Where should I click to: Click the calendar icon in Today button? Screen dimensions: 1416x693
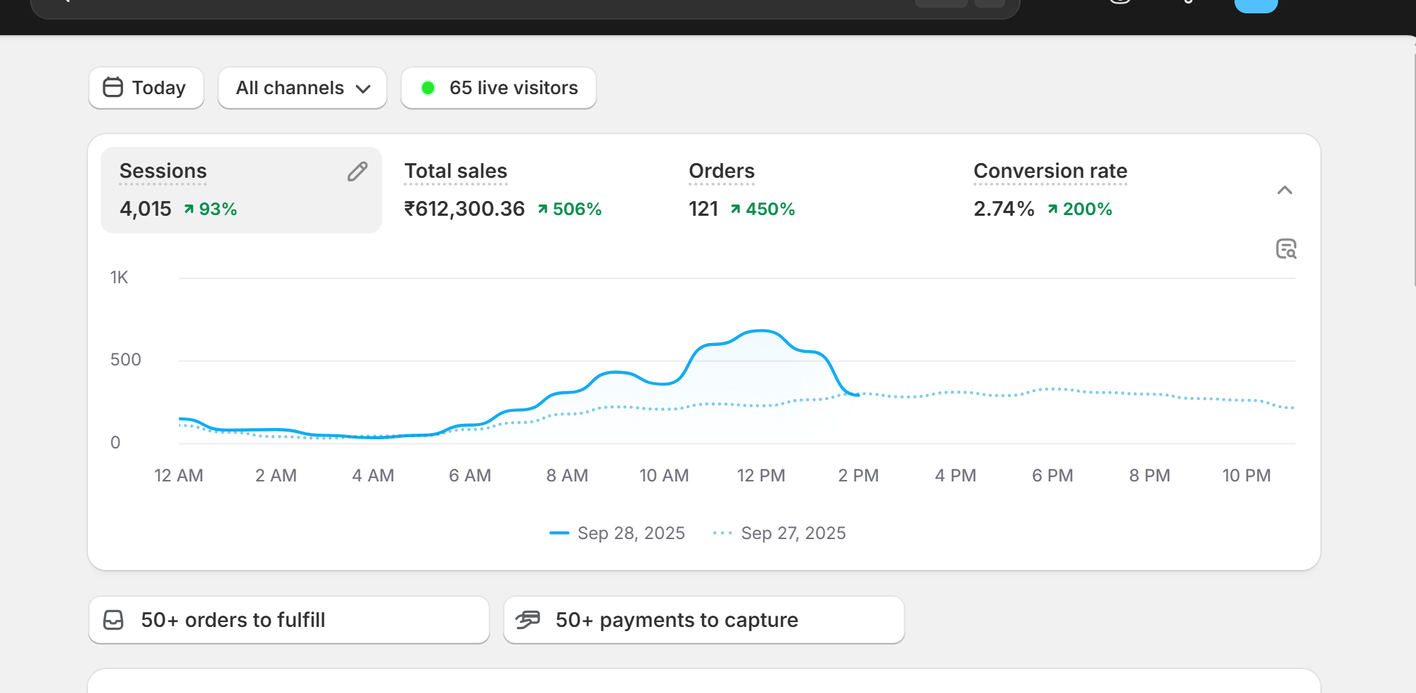point(113,88)
